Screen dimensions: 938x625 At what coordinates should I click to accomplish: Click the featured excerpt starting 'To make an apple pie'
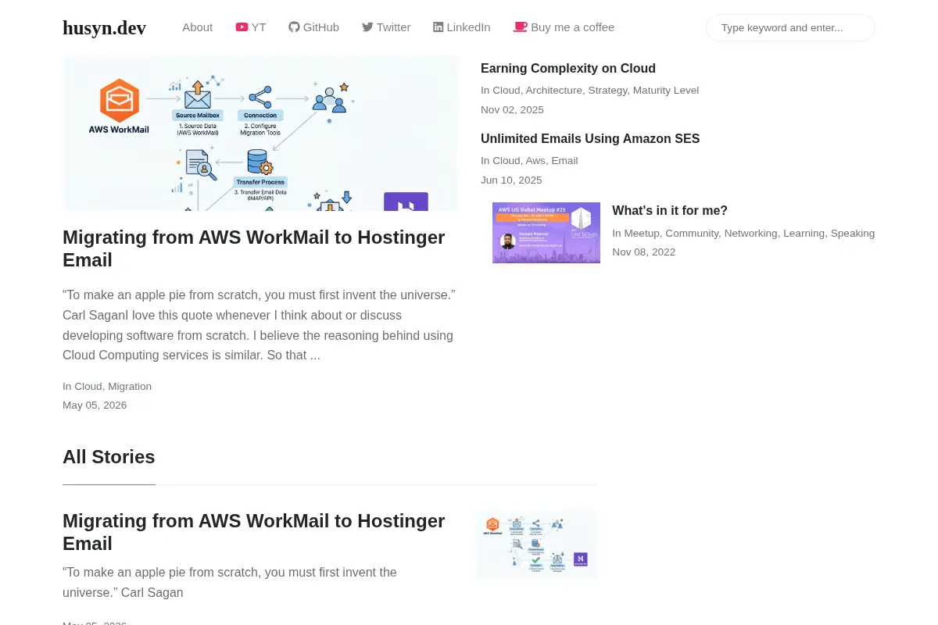[x=259, y=325]
